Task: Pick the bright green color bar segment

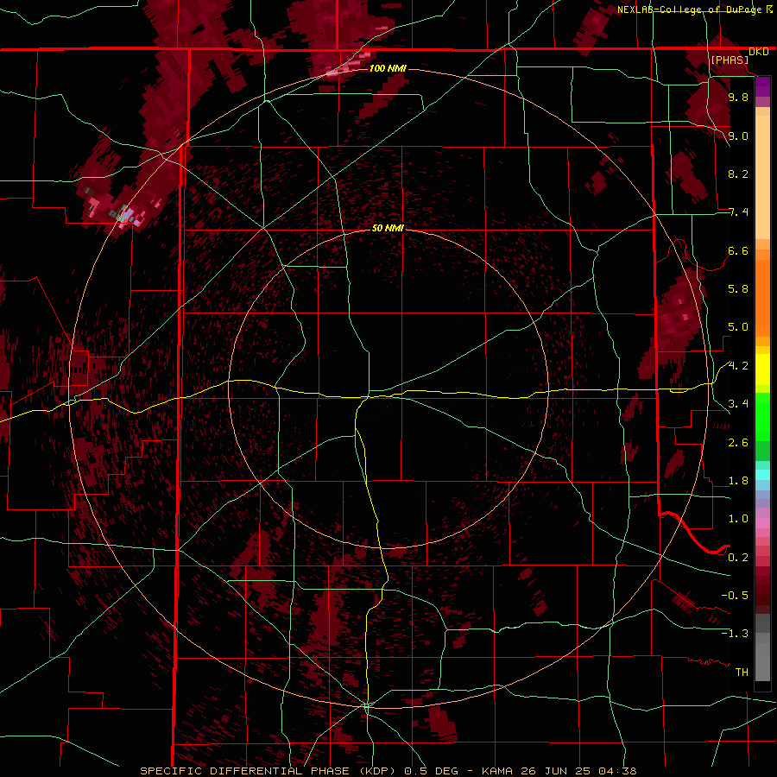Action: coord(762,417)
